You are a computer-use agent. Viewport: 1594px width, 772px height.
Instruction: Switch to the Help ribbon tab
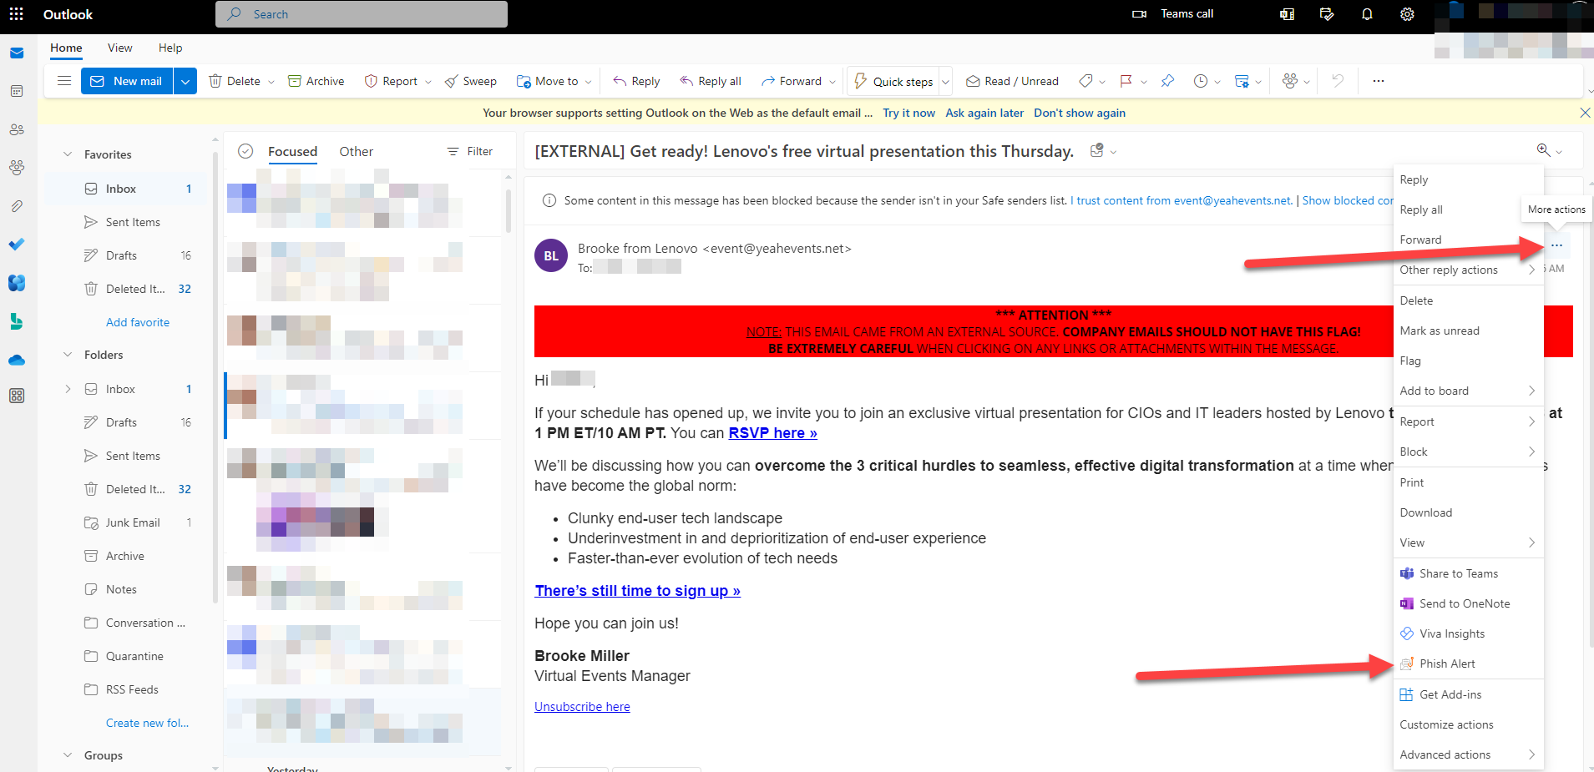click(x=170, y=48)
